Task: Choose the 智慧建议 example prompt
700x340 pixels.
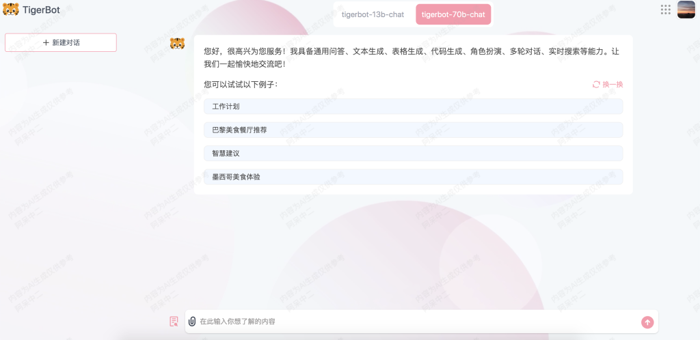Action: coord(413,154)
